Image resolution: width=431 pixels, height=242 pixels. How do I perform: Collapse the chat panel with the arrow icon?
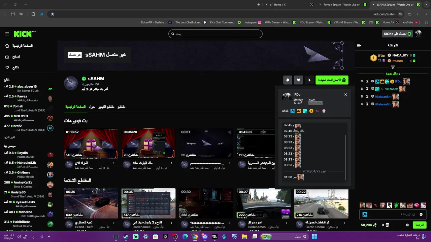tap(359, 45)
